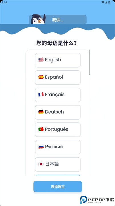Click the Portuguese flag icon
The width and height of the screenshot is (115, 206).
[x=41, y=129]
